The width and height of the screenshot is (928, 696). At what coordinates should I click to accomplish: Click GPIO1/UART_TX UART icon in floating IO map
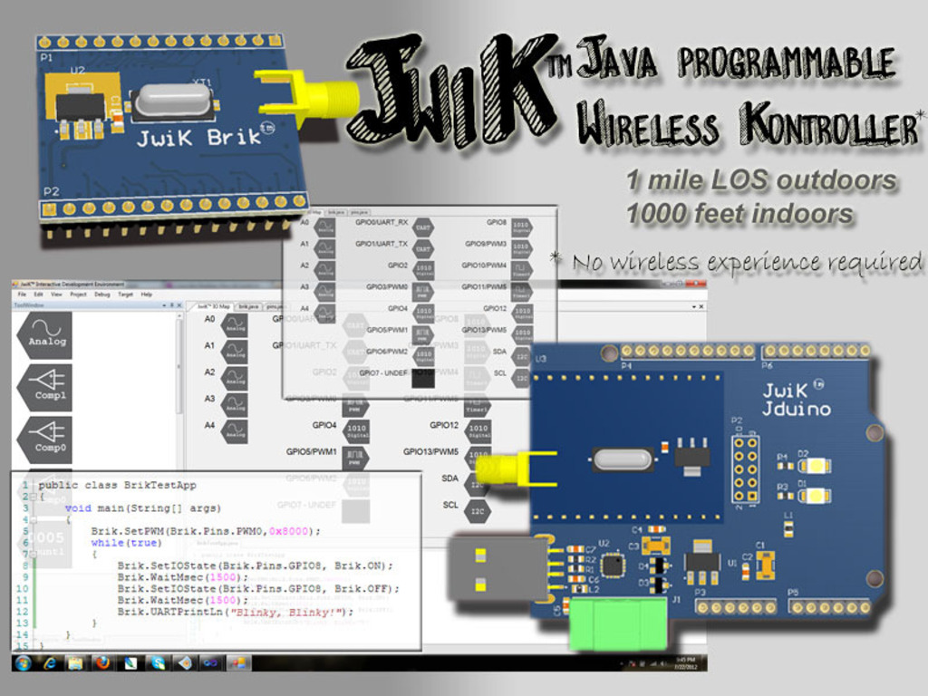coord(422,249)
